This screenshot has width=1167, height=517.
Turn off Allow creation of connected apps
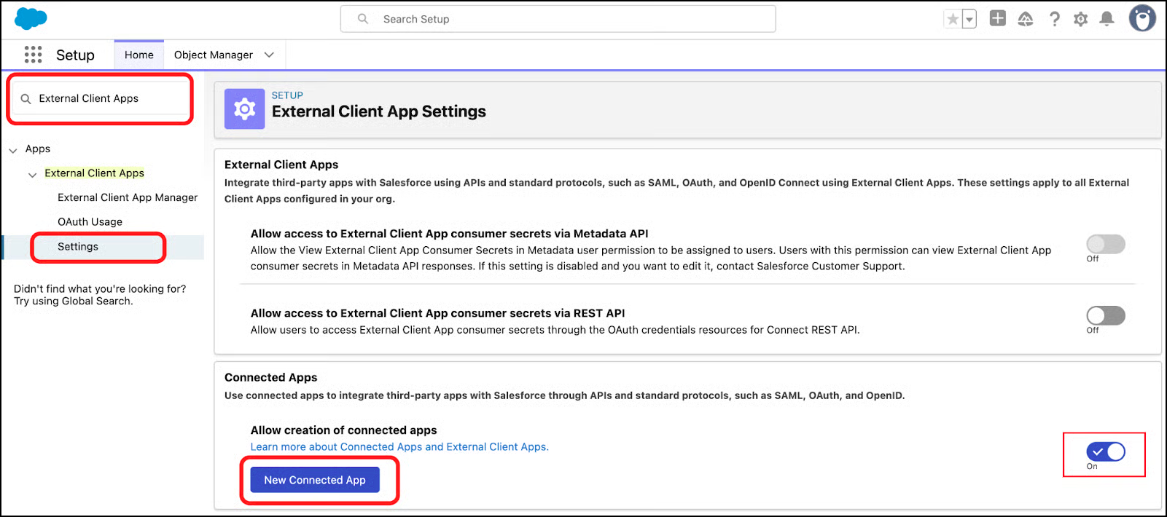coord(1105,452)
